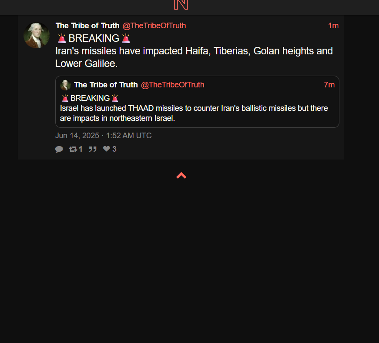Open the 1m timestamp permalink
Viewport: 379px width, 343px height.
coord(333,26)
